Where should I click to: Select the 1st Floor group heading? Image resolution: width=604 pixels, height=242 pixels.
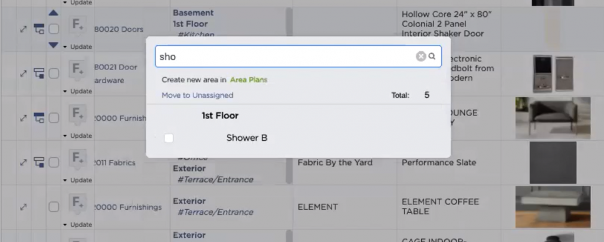[x=220, y=116]
